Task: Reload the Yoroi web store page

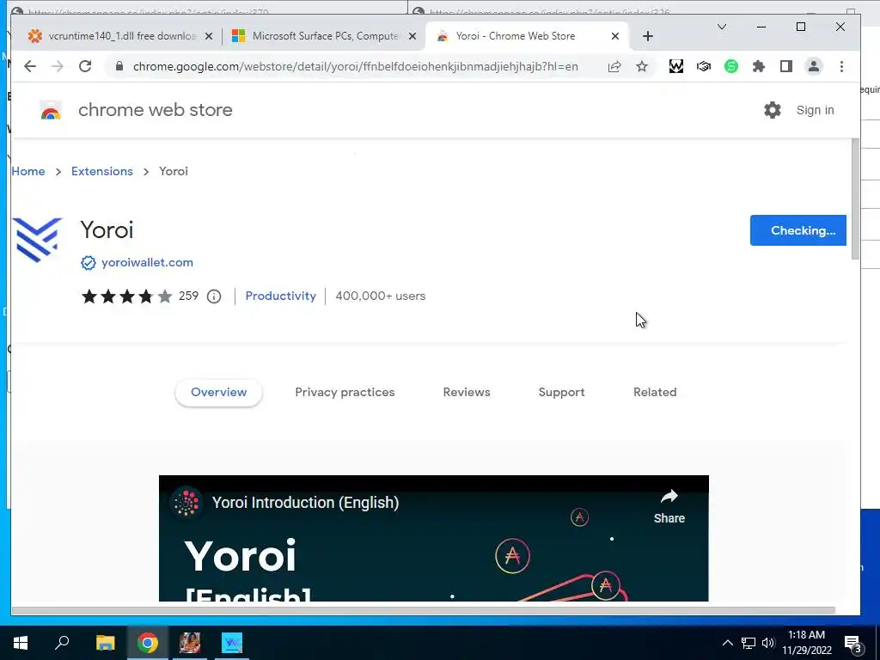Action: pos(85,66)
